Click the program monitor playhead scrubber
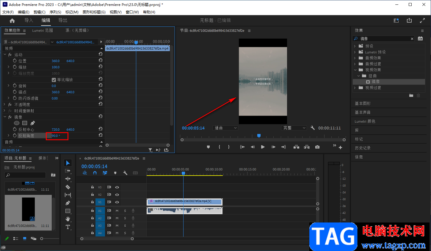The image size is (431, 251). pos(259,136)
